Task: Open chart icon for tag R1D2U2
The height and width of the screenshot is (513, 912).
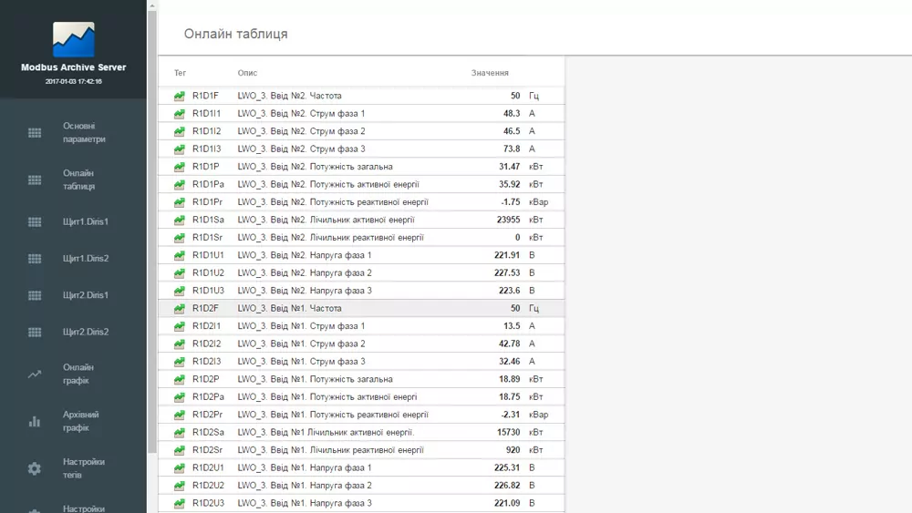Action: coord(179,486)
